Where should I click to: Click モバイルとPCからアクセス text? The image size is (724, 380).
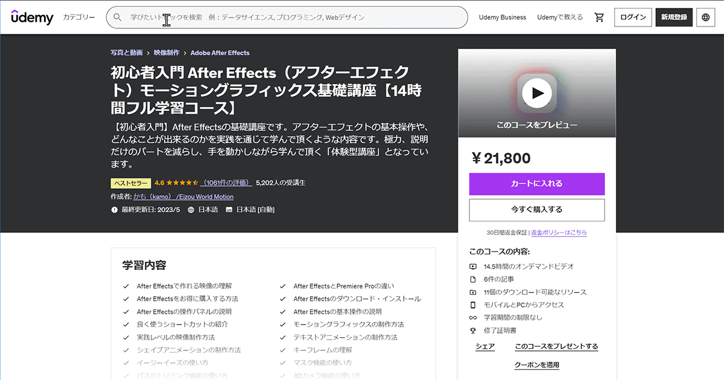point(524,305)
